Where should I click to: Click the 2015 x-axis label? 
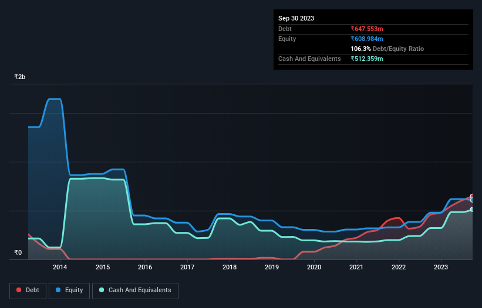[x=103, y=267]
